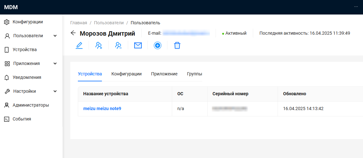Open the meizu meizu note9 device link
Viewport: 363px width, 158px height.
point(102,108)
